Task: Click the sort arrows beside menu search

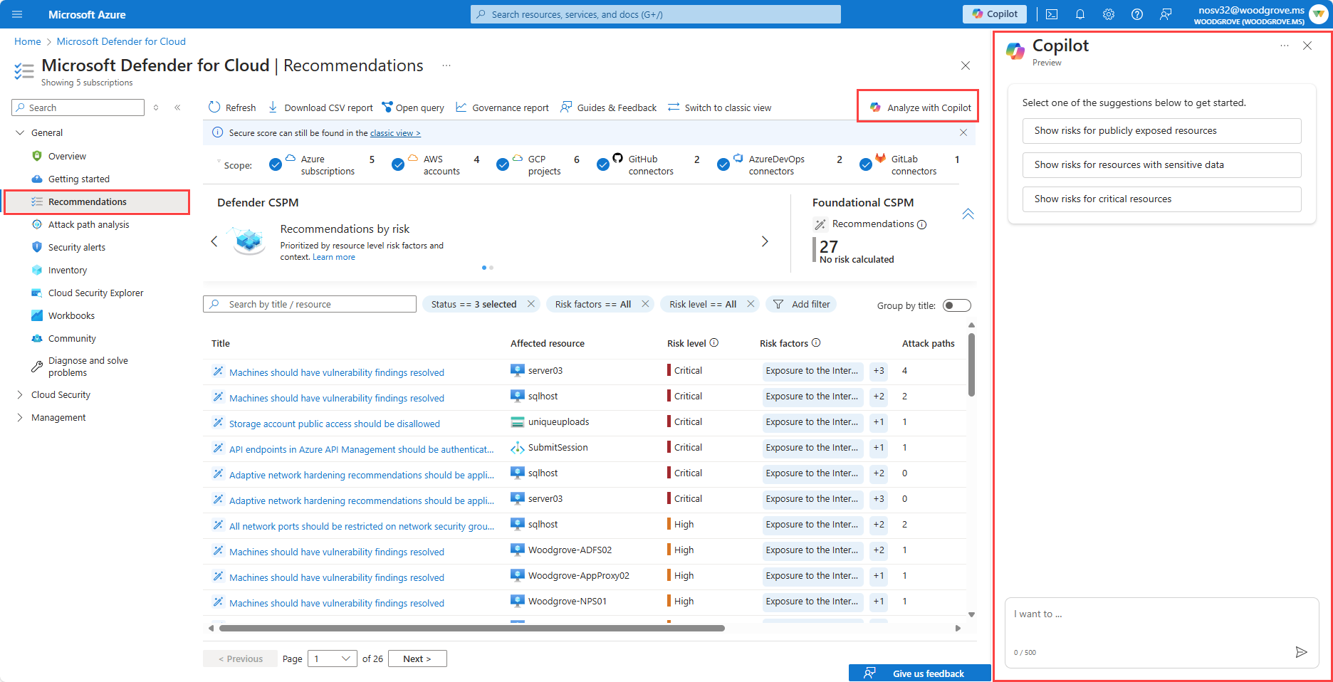Action: pyautogui.click(x=156, y=107)
